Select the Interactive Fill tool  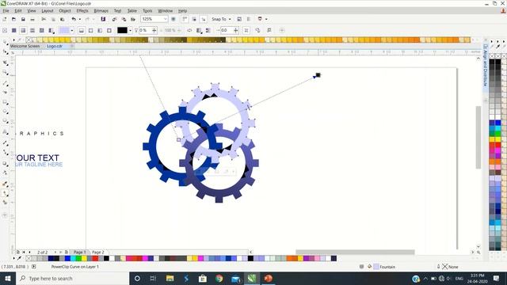[x=6, y=193]
